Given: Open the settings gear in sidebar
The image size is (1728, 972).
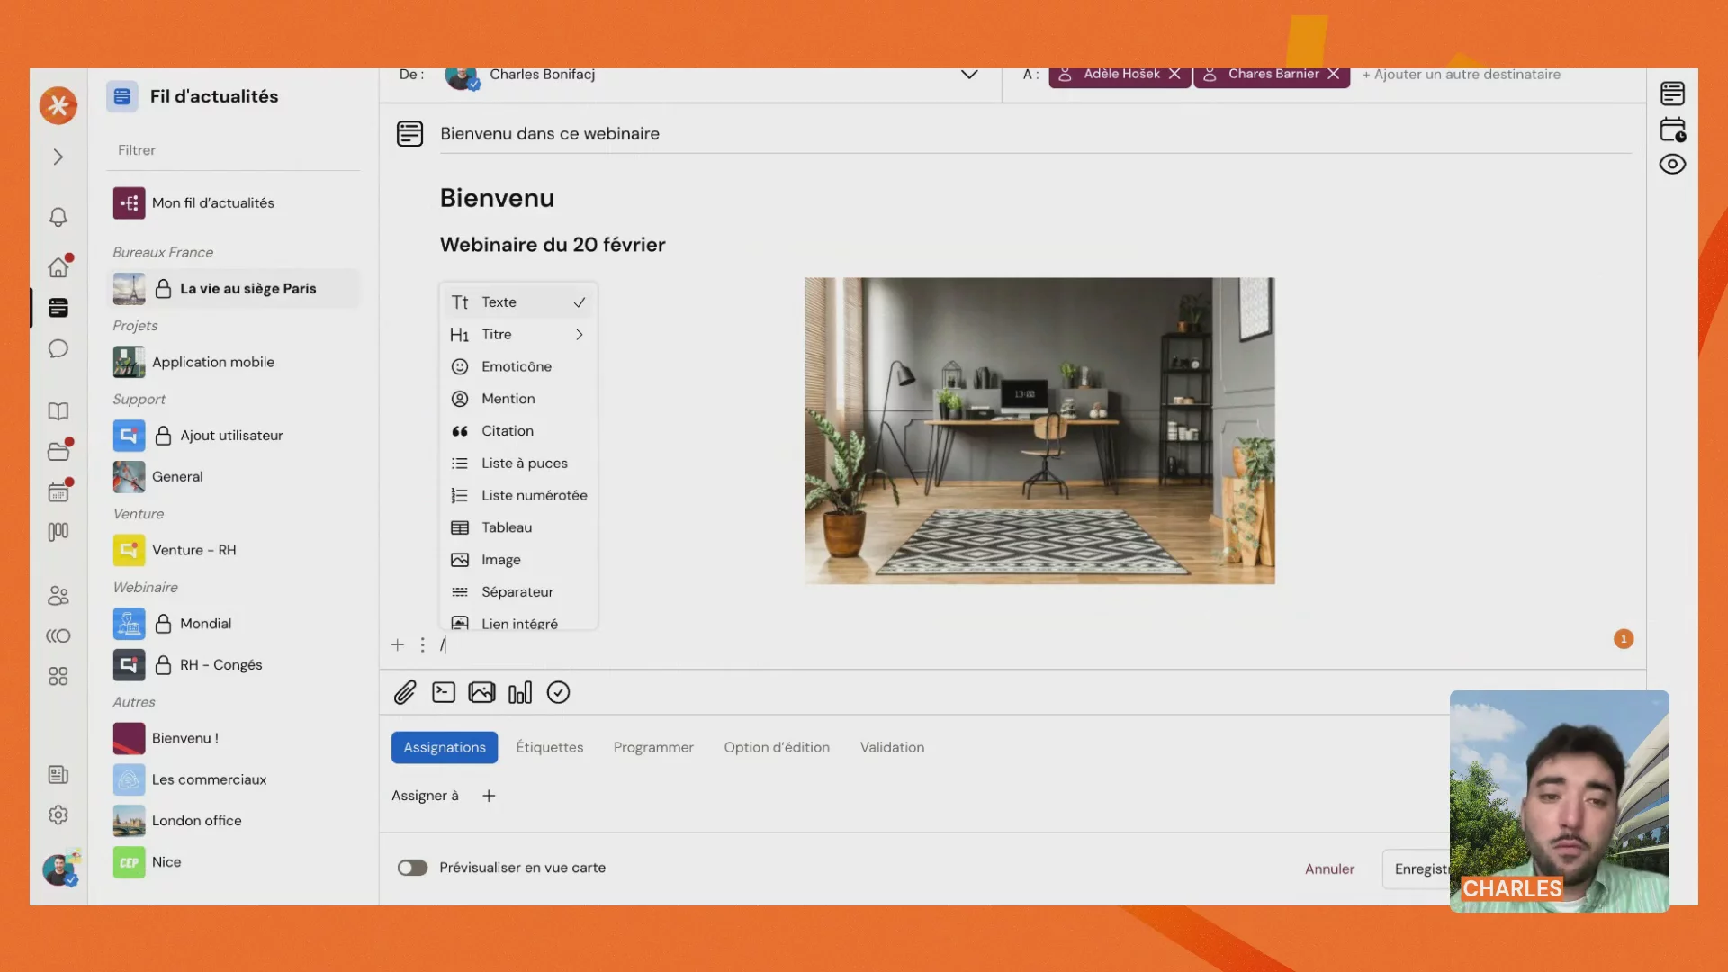Looking at the screenshot, I should [58, 815].
